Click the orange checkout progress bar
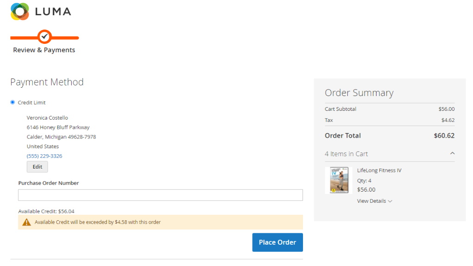Viewport: 473px width, 266px height. pos(45,38)
